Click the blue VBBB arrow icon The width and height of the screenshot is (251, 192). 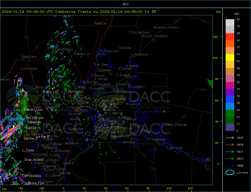230,166
